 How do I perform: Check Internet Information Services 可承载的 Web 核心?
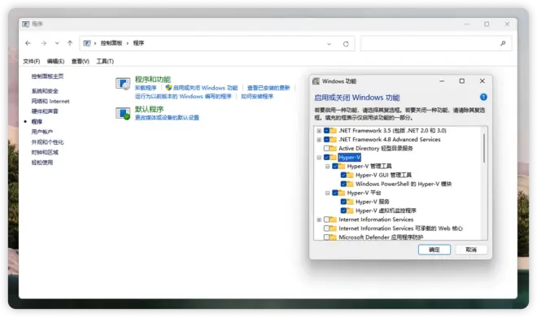(x=326, y=228)
